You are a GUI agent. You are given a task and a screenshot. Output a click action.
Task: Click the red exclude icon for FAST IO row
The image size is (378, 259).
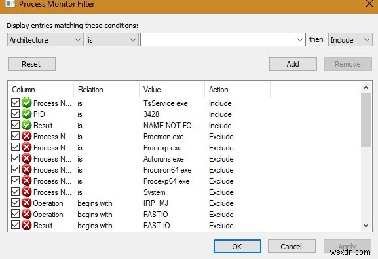coord(26,225)
